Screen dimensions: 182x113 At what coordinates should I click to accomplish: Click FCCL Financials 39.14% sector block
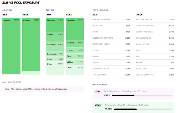75,29
